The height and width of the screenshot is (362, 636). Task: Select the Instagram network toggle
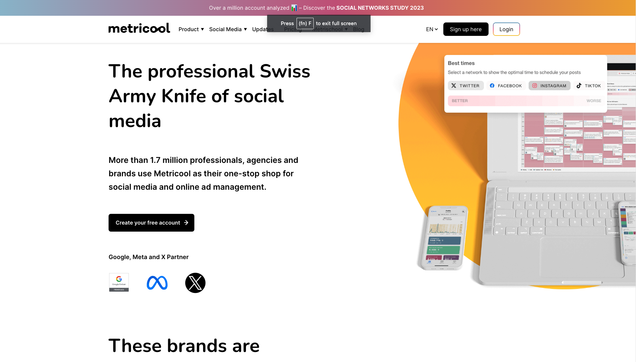(x=549, y=86)
